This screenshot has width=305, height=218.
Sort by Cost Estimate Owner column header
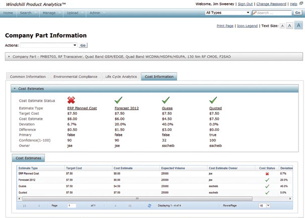click(231, 168)
